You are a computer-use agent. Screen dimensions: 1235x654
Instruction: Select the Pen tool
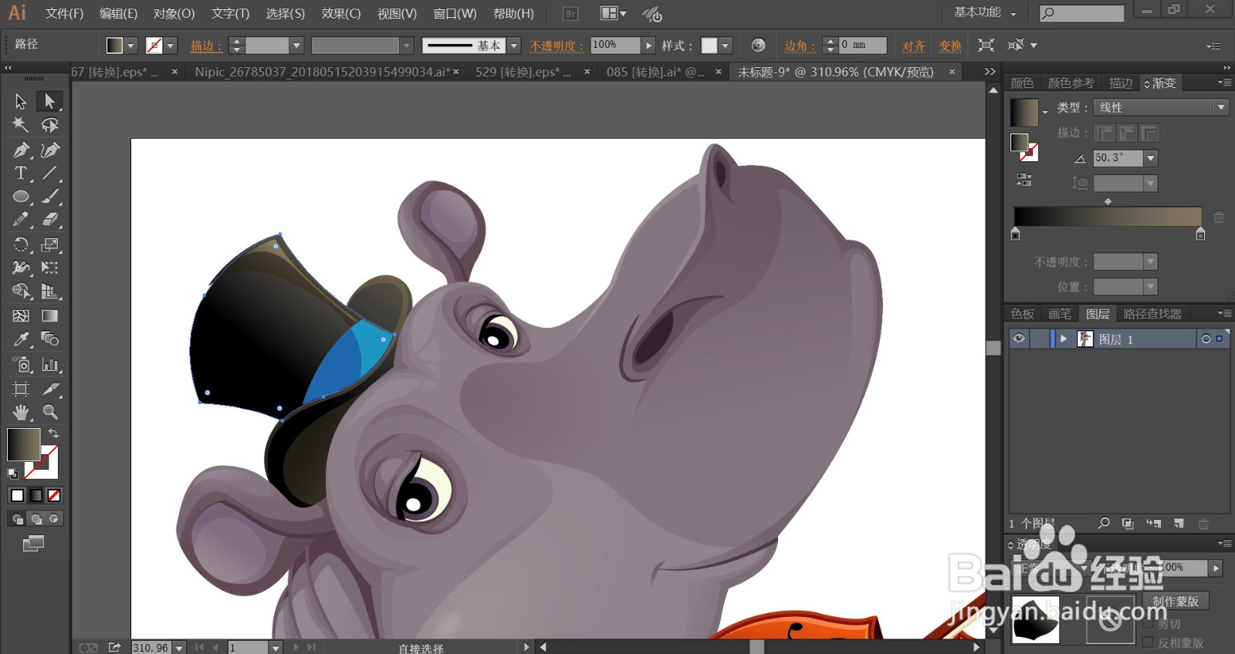[21, 150]
